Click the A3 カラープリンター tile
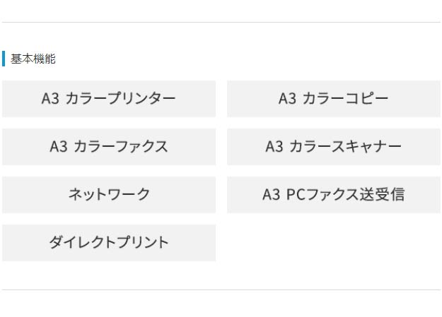The image size is (442, 317). tap(109, 99)
